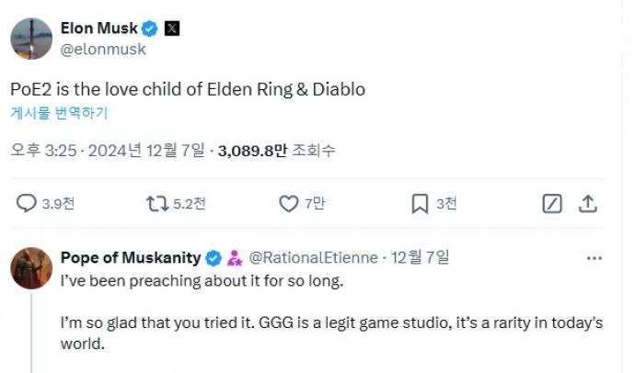Open the Elon Musk display name
635x373 pixels.
coord(100,28)
